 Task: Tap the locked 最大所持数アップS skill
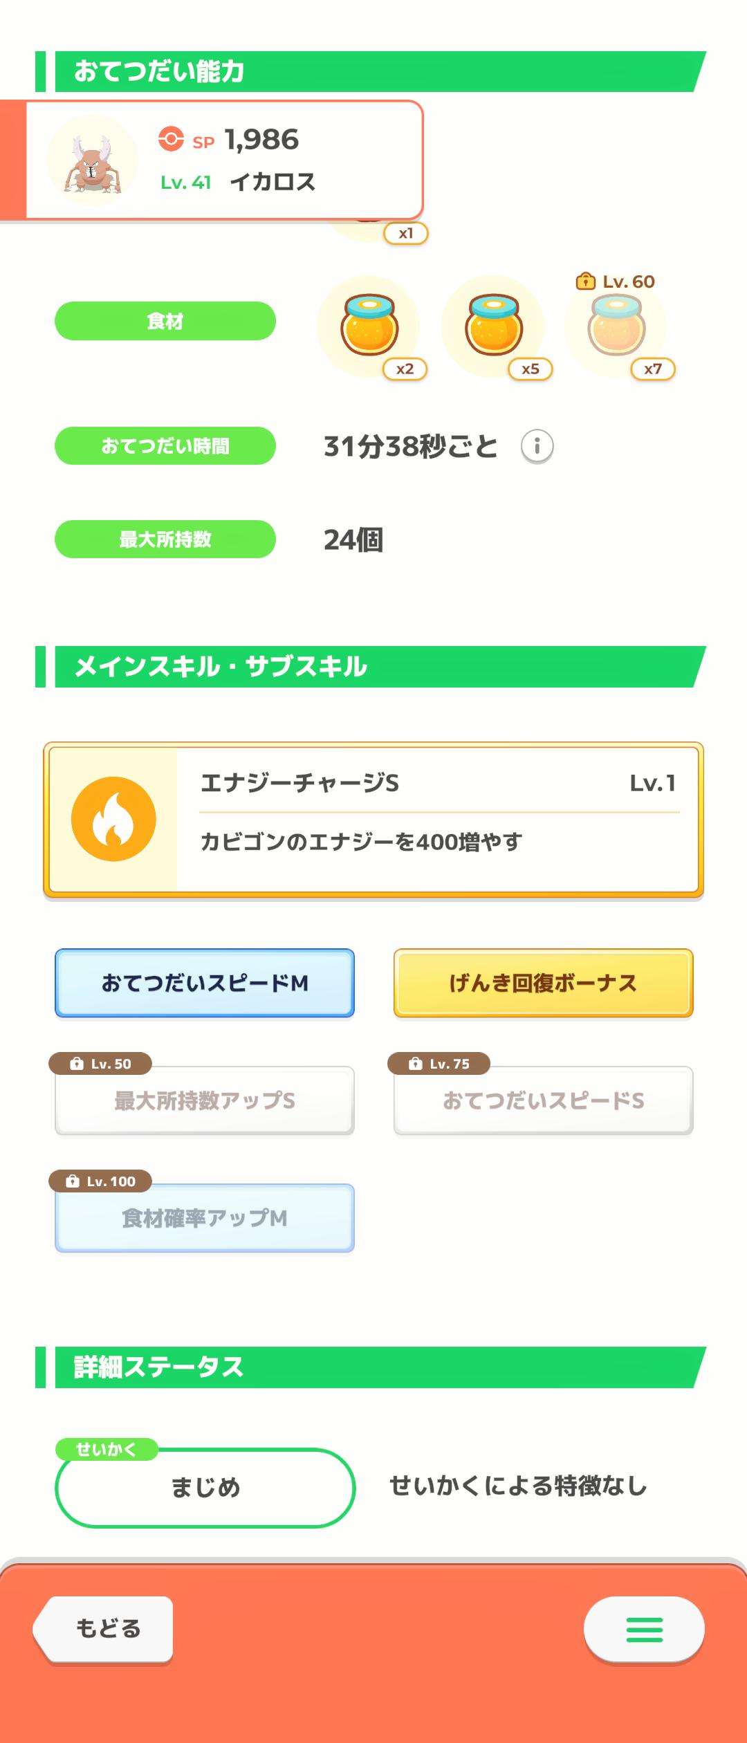205,1100
